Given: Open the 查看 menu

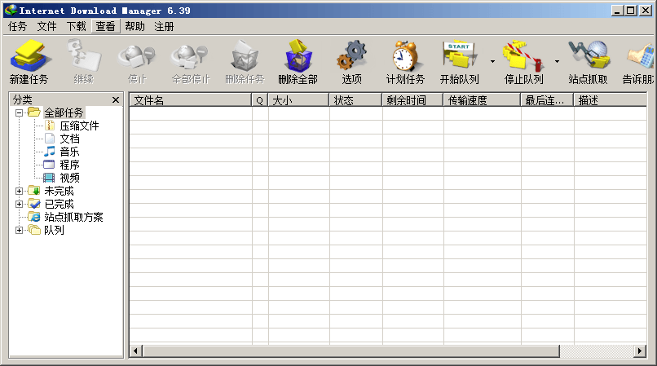Looking at the screenshot, I should coord(105,26).
